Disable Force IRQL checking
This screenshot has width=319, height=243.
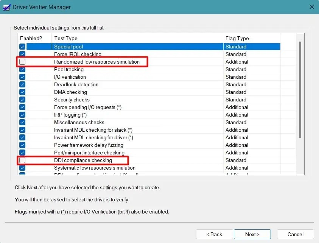22,54
